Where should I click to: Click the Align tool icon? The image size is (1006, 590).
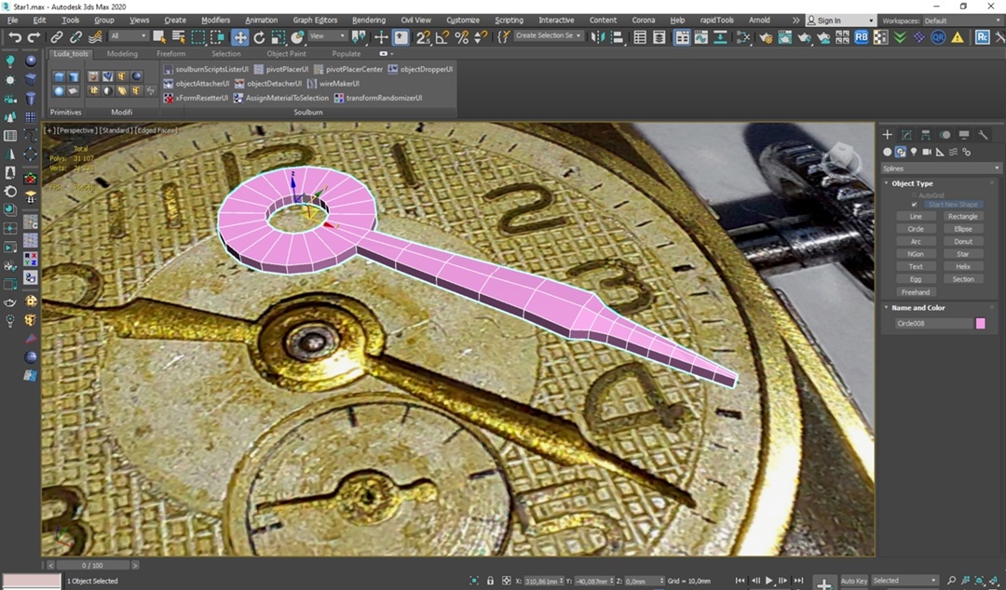coord(617,37)
